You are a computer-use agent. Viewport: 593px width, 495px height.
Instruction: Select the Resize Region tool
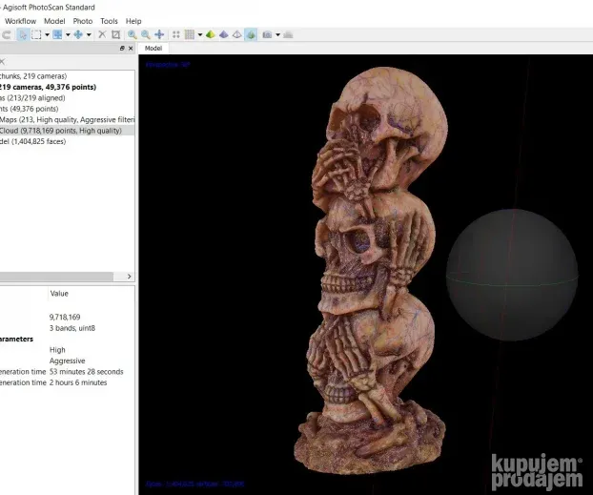[x=57, y=35]
